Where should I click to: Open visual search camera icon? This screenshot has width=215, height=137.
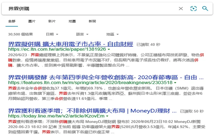[x=193, y=8]
